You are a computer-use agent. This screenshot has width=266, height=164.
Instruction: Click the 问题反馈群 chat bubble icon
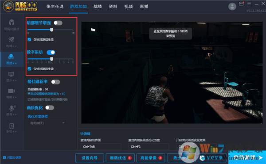coord(4,157)
